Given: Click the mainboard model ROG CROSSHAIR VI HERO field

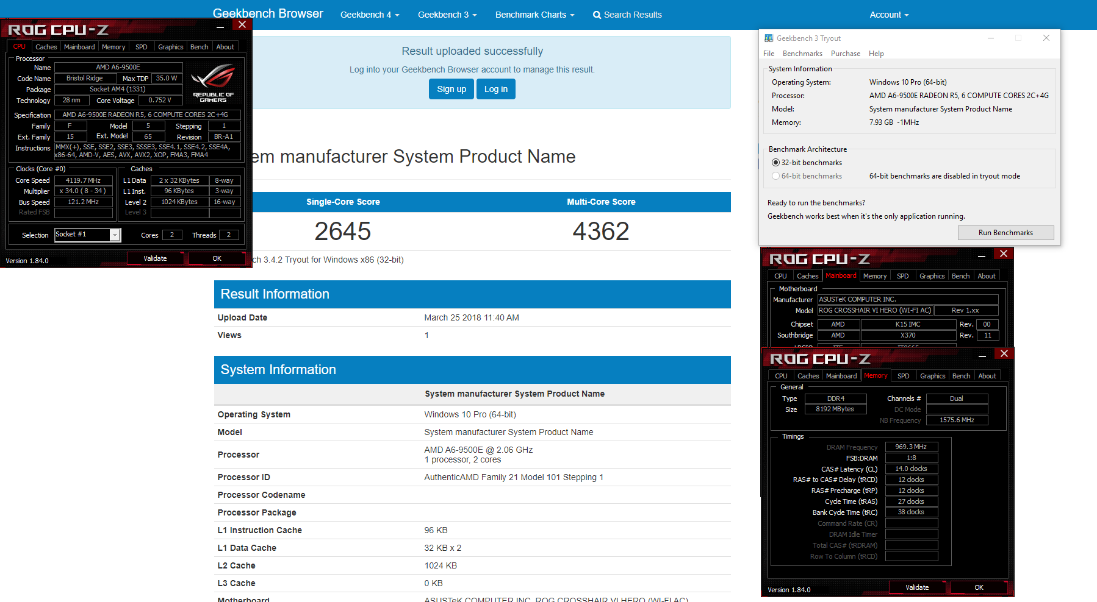Looking at the screenshot, I should pos(875,310).
